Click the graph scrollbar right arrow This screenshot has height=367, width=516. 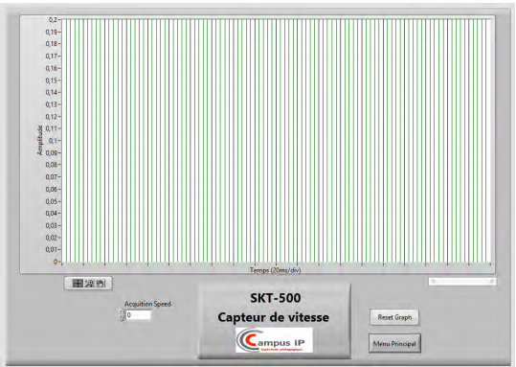(492, 282)
